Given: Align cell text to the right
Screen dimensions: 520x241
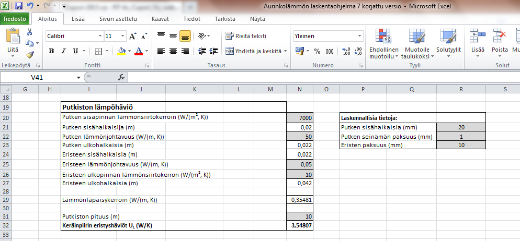Looking at the screenshot, I should click(x=185, y=51).
